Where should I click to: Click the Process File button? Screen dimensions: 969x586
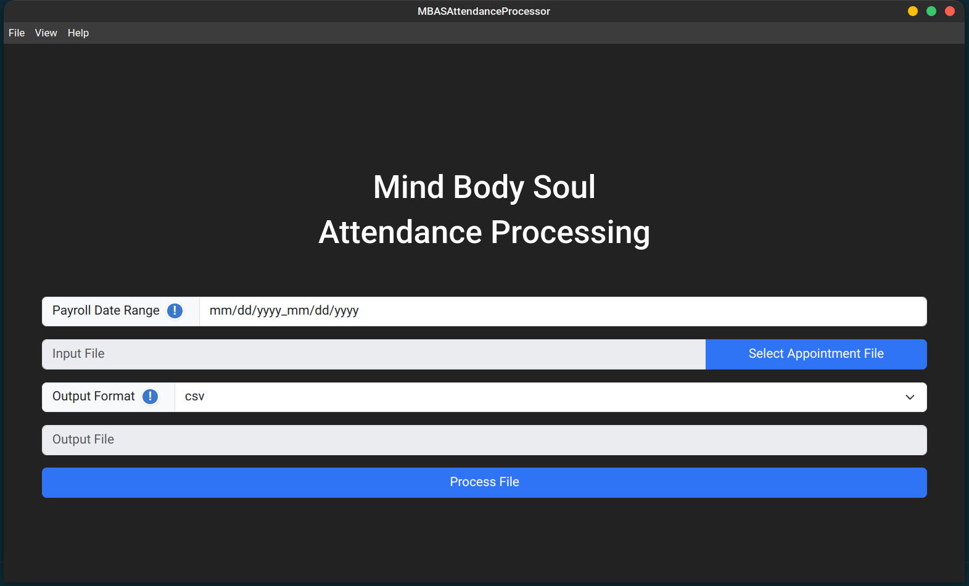click(484, 482)
